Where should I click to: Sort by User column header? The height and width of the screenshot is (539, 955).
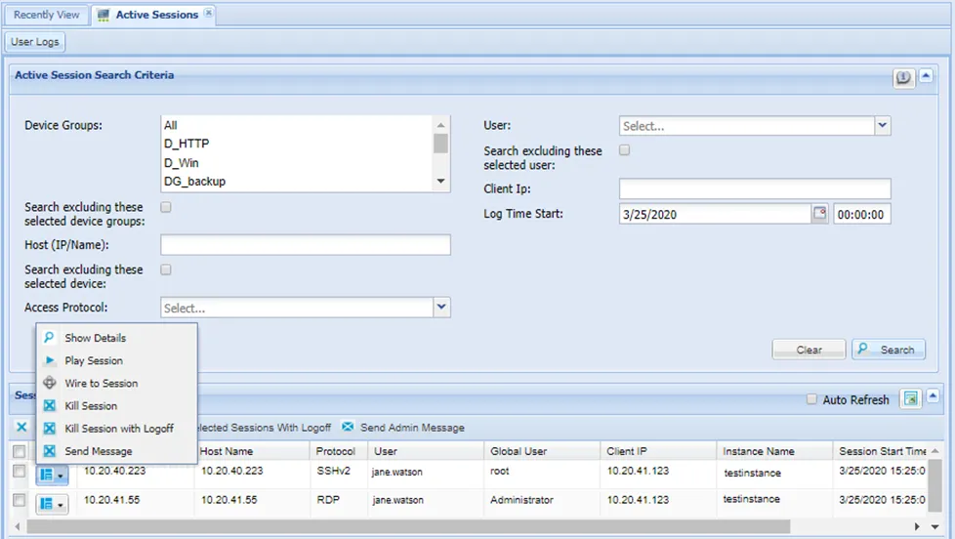coord(426,451)
